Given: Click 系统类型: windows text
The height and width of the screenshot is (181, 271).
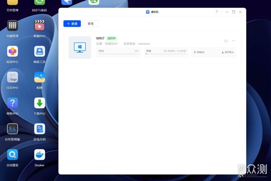Looking at the screenshot, I should (137, 44).
